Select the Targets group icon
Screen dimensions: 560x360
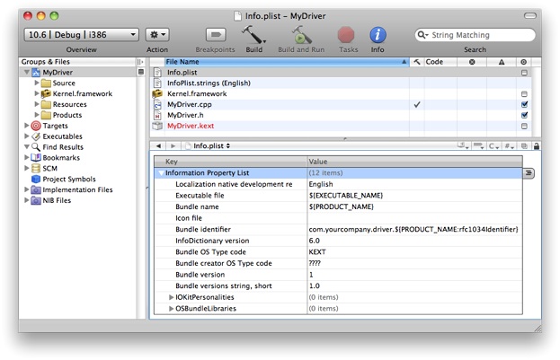point(36,127)
